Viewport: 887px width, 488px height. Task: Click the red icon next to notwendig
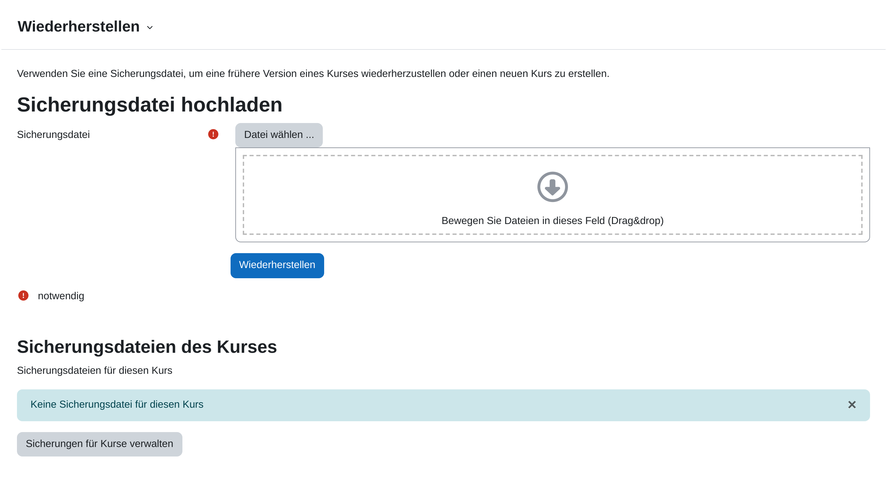tap(23, 296)
